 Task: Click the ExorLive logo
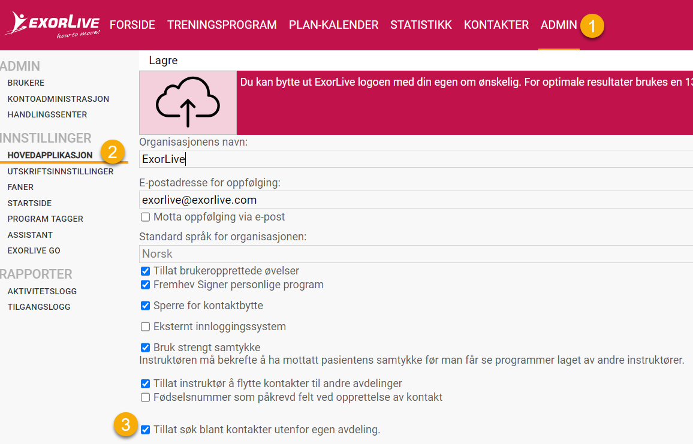pyautogui.click(x=52, y=25)
